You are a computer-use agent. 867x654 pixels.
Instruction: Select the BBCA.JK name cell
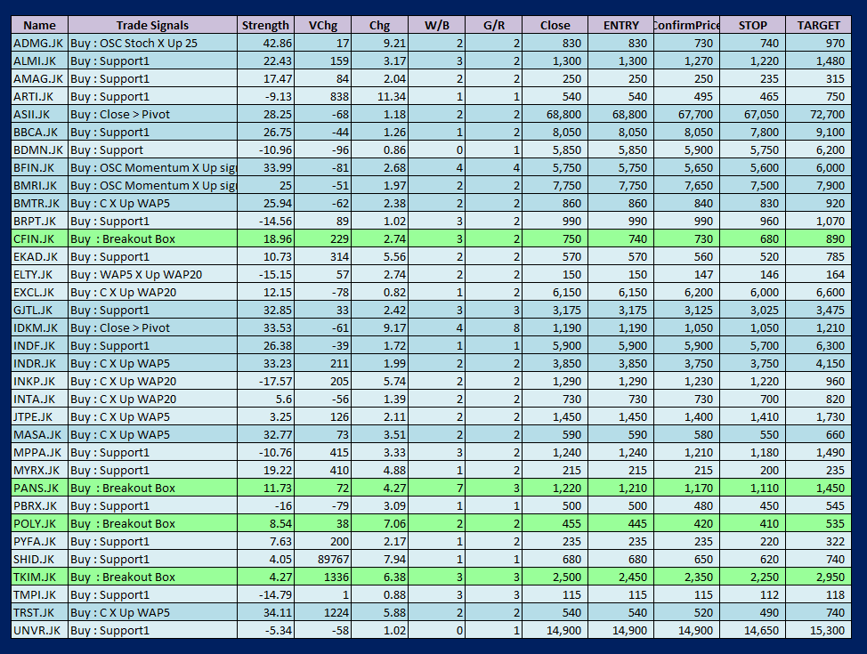coord(40,132)
